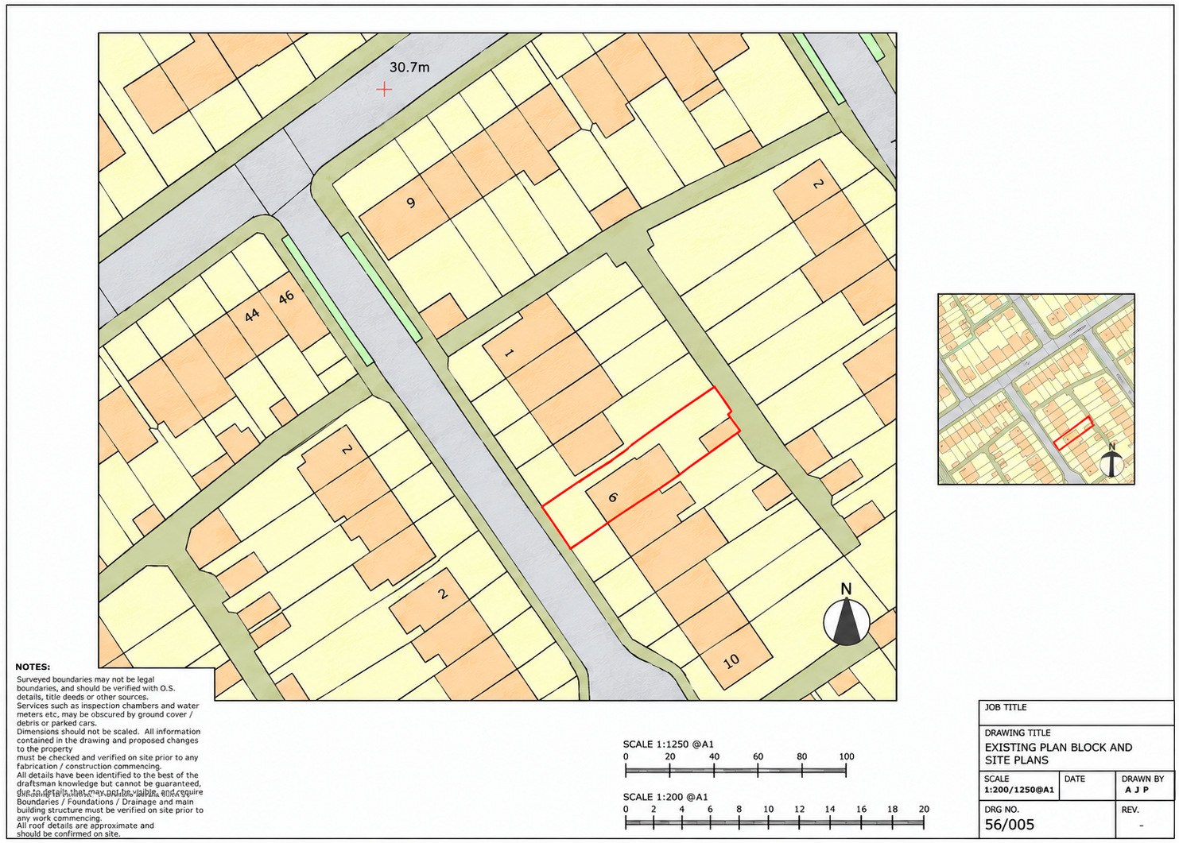Select the 'Surveyed boundaries may not be legal' line

tap(85, 680)
